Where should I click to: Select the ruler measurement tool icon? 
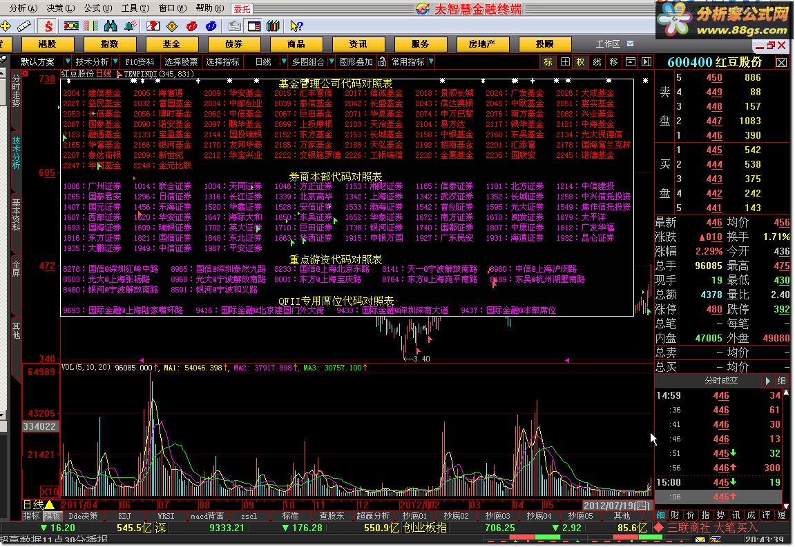click(24, 26)
